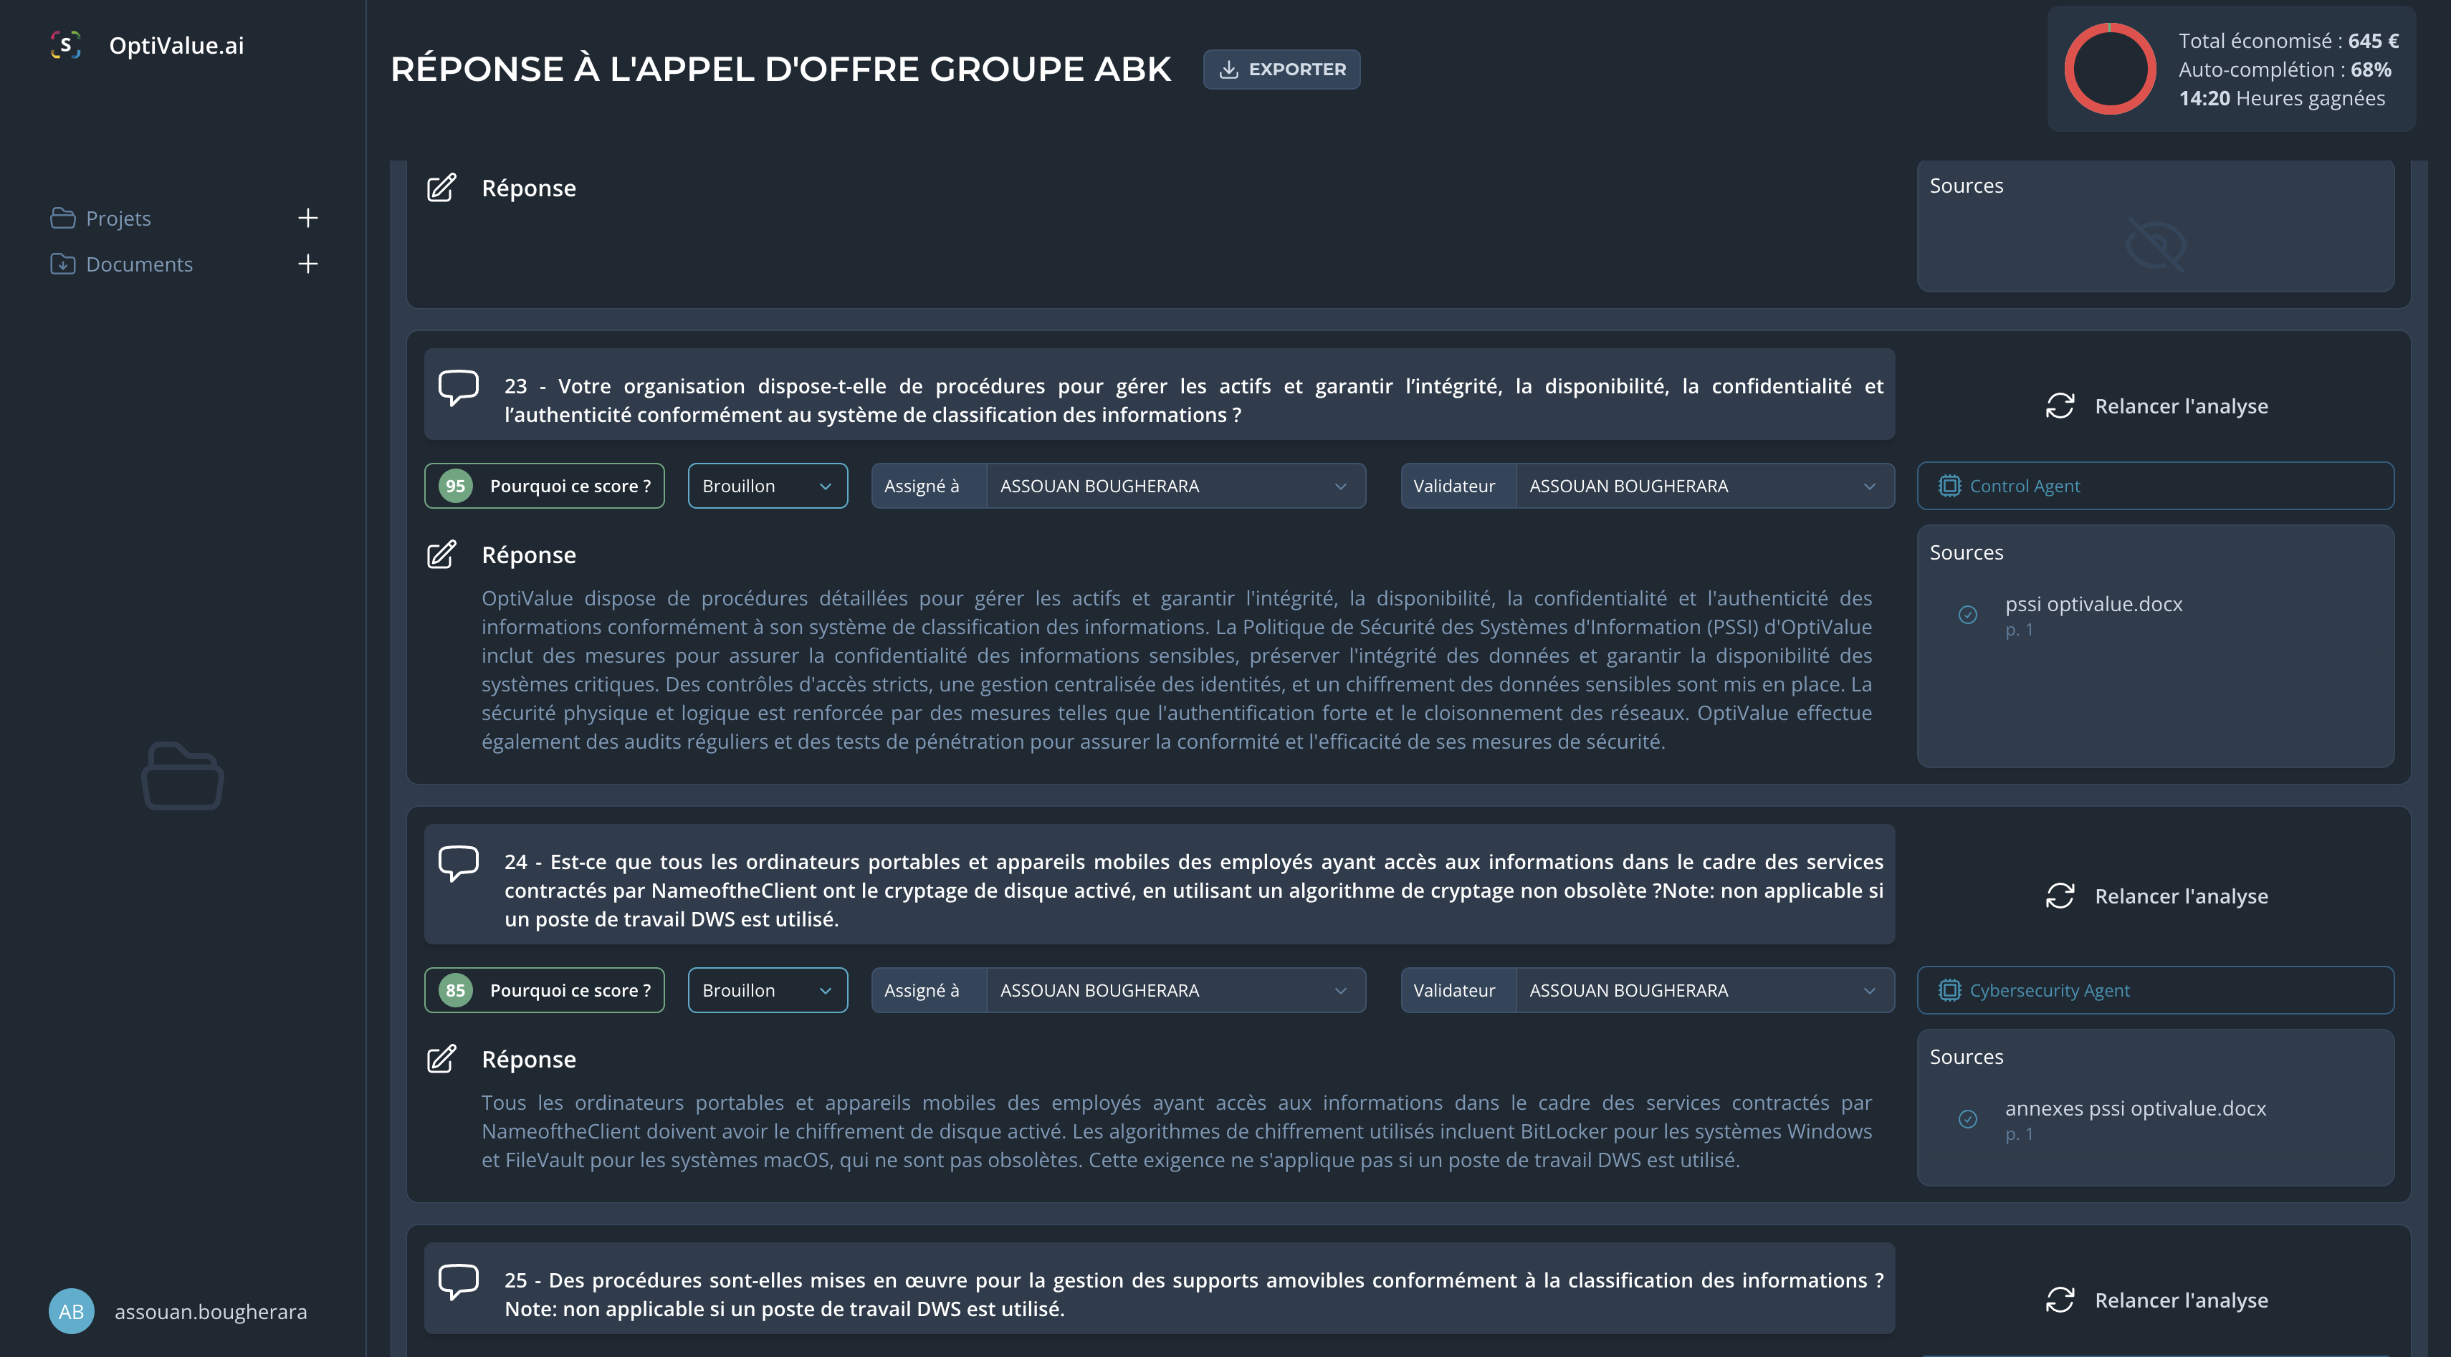This screenshot has width=2451, height=1357.
Task: Relancer l'analyse for question 24
Action: click(2156, 896)
